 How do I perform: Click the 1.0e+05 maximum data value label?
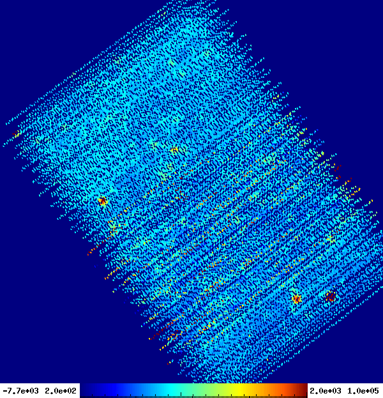[363, 390]
